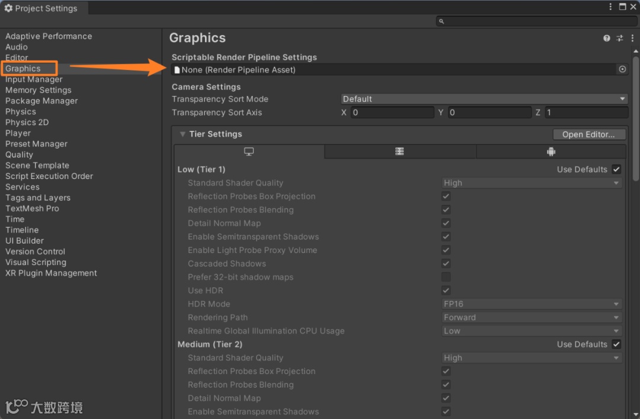Toggle Enable Light Probe Proxy Volume
The image size is (640, 419).
click(446, 250)
